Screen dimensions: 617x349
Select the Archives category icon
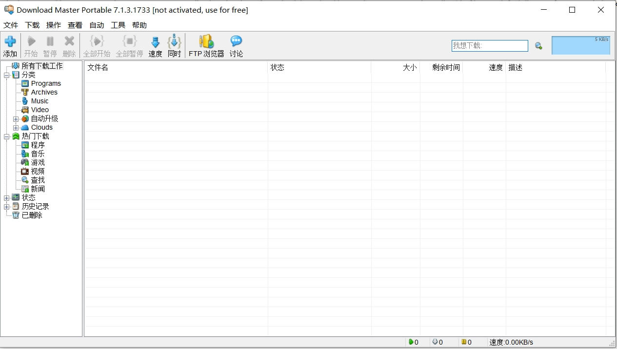25,92
